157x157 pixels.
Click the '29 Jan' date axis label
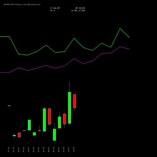click(x=19, y=149)
